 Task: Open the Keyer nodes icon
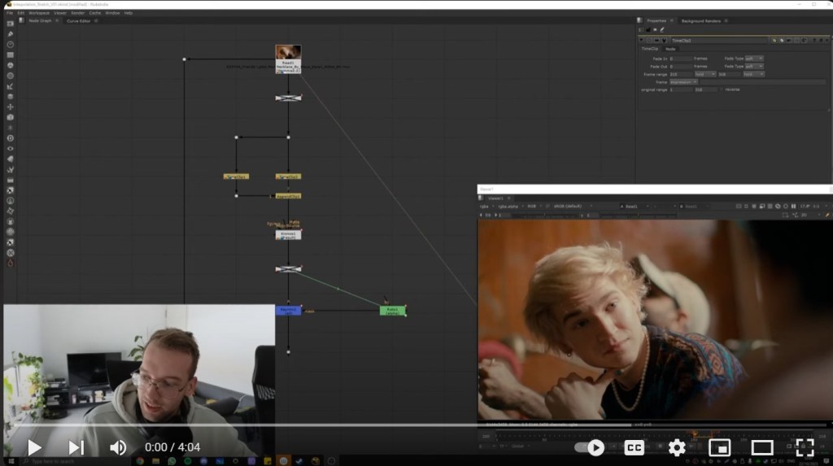click(10, 86)
